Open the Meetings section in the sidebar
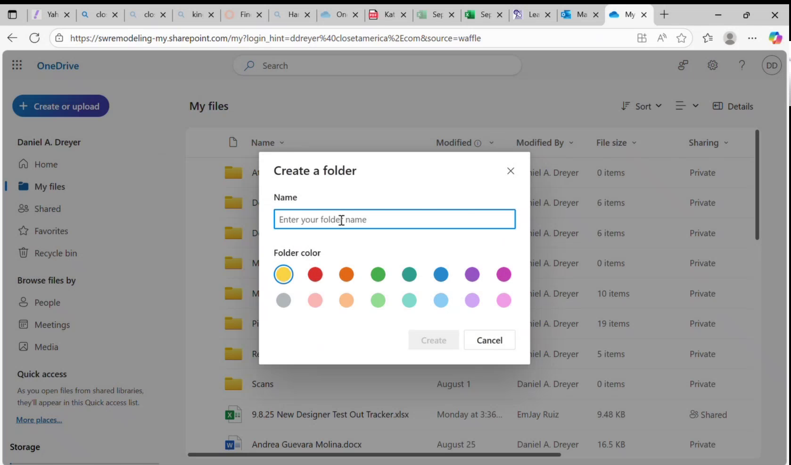 (51, 324)
